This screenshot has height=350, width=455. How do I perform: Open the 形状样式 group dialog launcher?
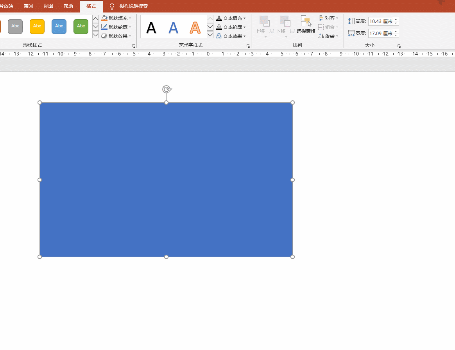(134, 46)
